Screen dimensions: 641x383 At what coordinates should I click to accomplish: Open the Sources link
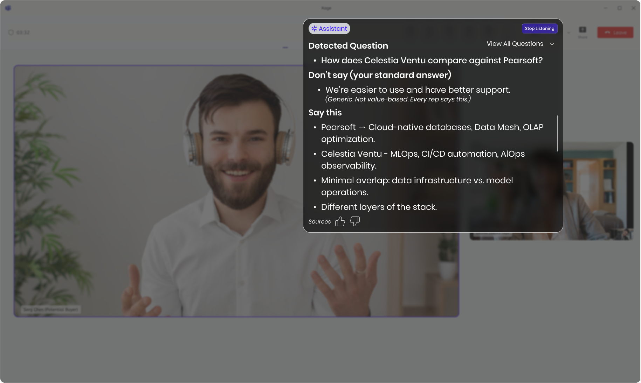(x=319, y=222)
